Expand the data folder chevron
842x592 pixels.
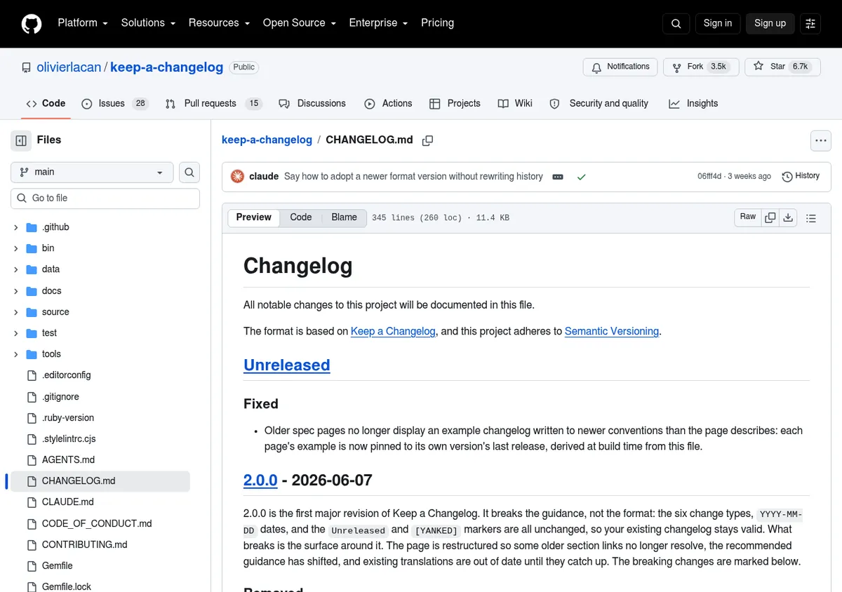pyautogui.click(x=15, y=269)
